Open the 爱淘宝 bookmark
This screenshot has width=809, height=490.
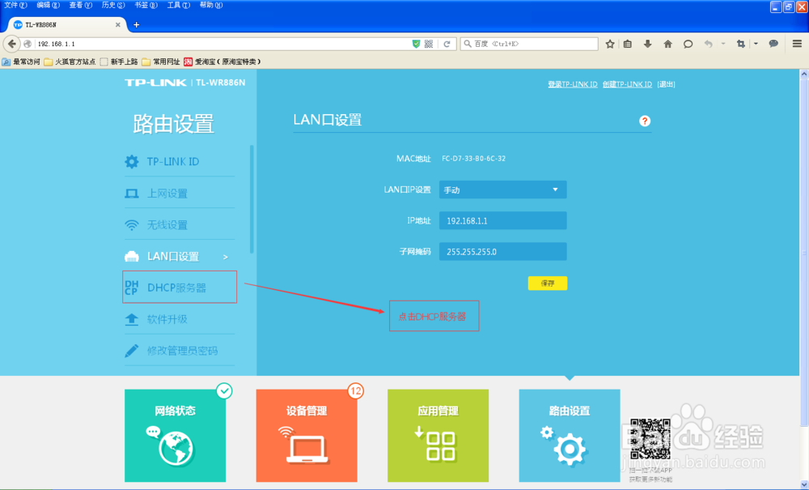(222, 62)
